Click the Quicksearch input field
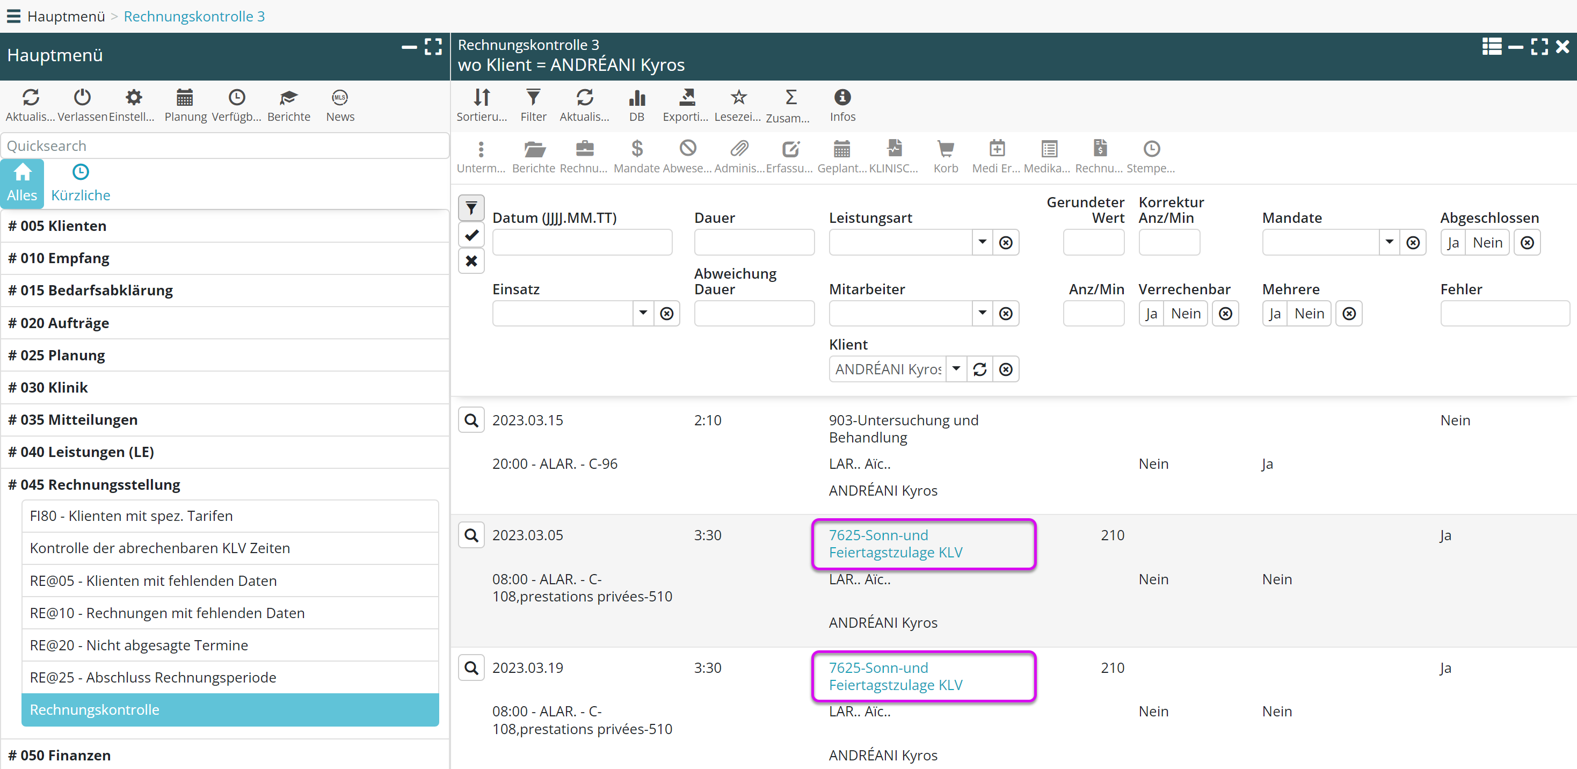The image size is (1577, 769). (x=224, y=146)
